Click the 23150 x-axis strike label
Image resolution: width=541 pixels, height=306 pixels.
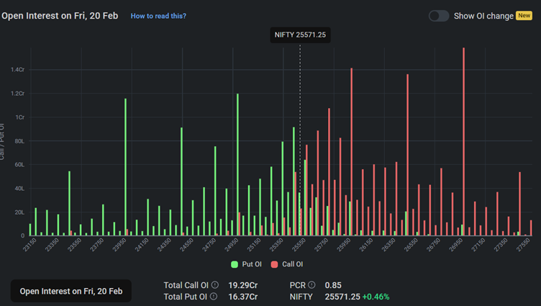pos(32,247)
